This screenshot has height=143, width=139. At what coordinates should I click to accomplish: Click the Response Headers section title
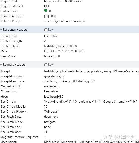(15, 30)
